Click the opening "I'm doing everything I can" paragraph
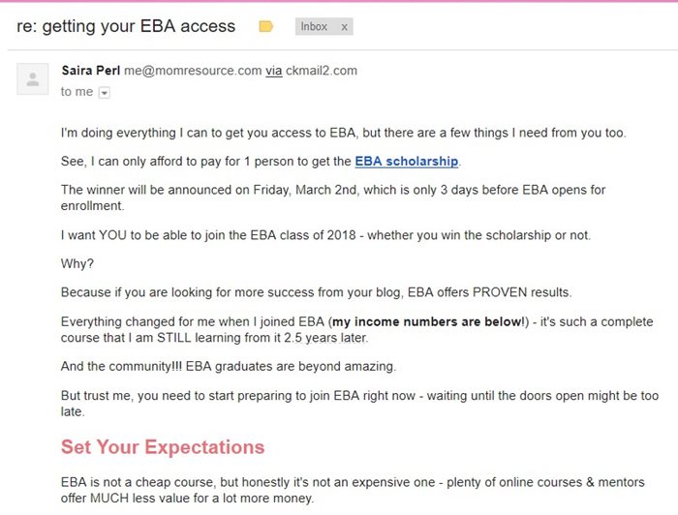Image resolution: width=678 pixels, height=515 pixels. (343, 133)
